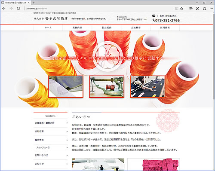Open a new tab with plus button

pyautogui.click(x=34, y=3)
